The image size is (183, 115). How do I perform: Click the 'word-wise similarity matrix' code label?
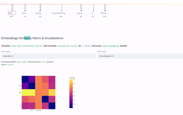click(x=27, y=46)
